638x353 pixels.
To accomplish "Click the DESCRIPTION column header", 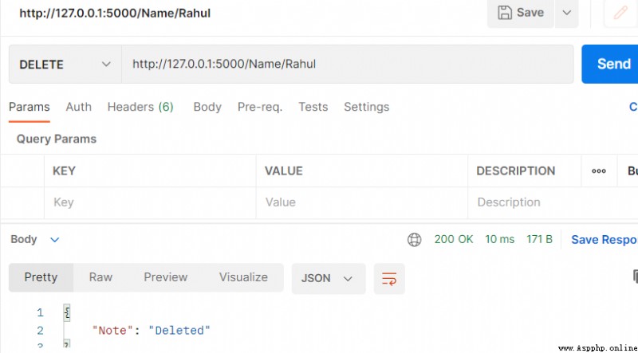I will 515,171.
